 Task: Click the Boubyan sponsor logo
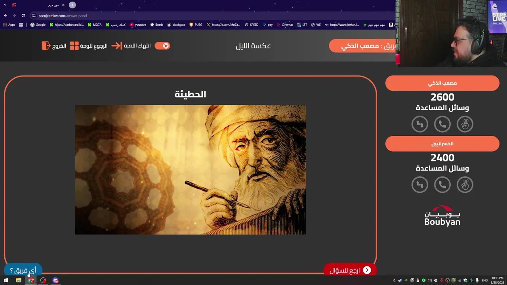point(442,216)
